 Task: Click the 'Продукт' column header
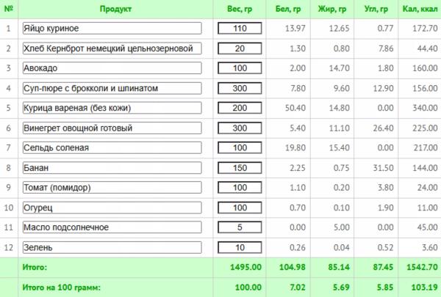click(x=115, y=9)
